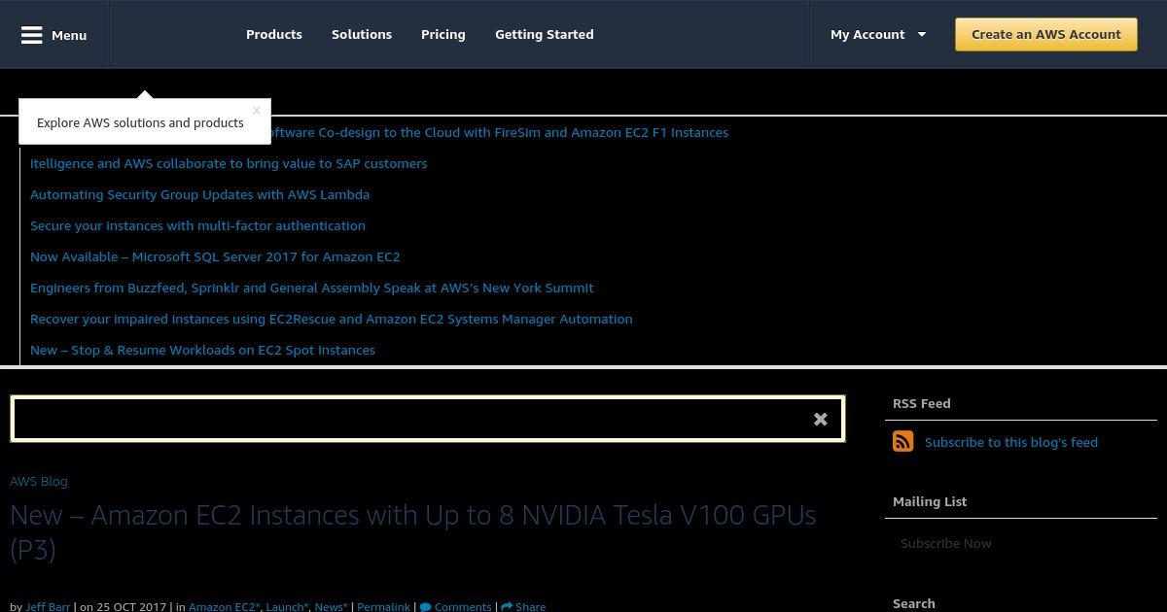The height and width of the screenshot is (612, 1167).
Task: Open the NVIDIA Tesla V100 post title
Action: point(412,531)
